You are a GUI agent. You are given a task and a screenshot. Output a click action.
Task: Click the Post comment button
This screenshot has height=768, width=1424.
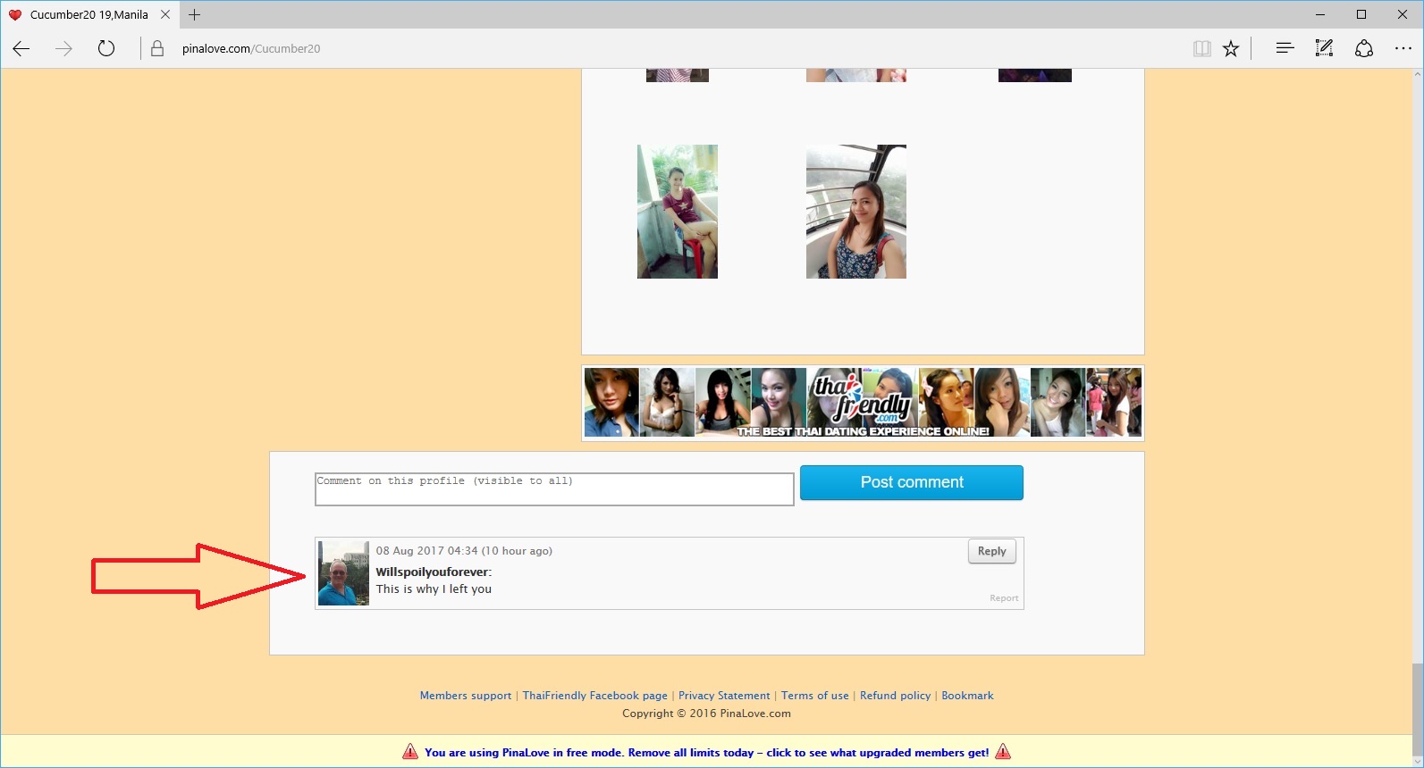pyautogui.click(x=912, y=482)
